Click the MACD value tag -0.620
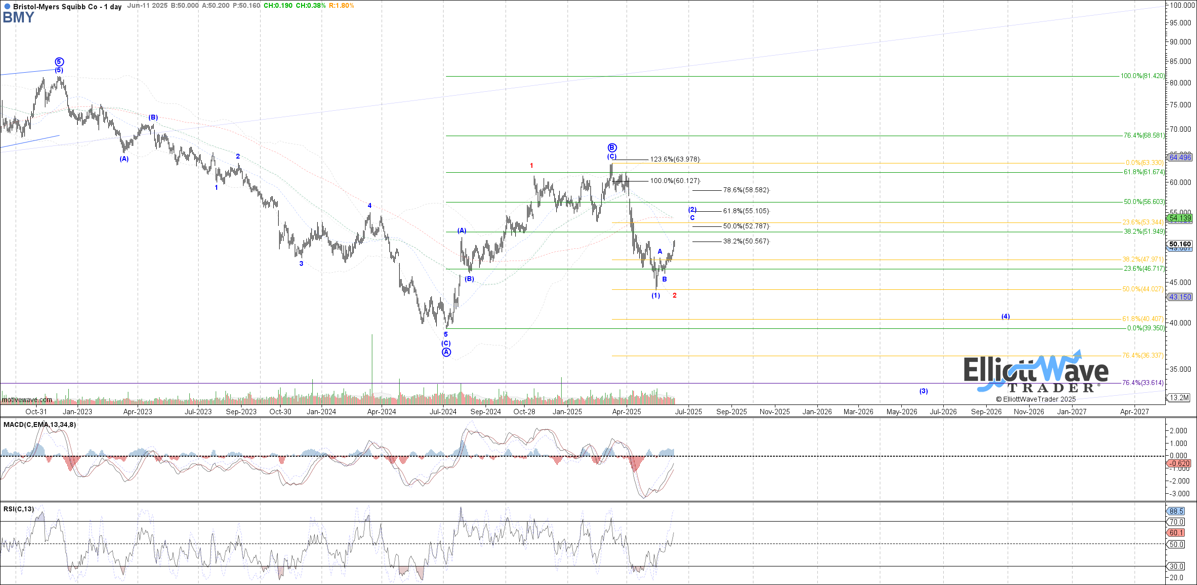The image size is (1197, 585). (1180, 463)
